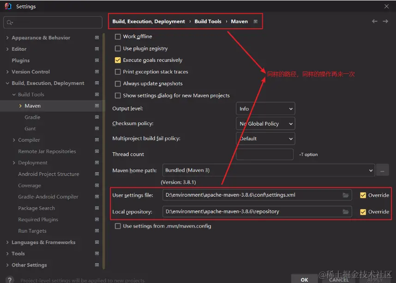
Task: Click the sidebar vertical scrollbar
Action: tap(103, 151)
